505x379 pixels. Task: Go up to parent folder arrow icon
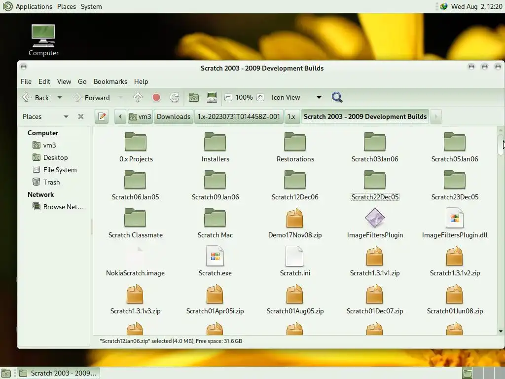[x=138, y=97]
